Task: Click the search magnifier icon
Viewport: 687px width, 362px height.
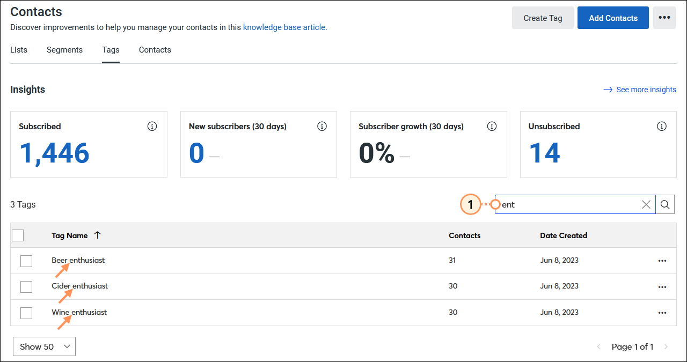Action: point(665,204)
